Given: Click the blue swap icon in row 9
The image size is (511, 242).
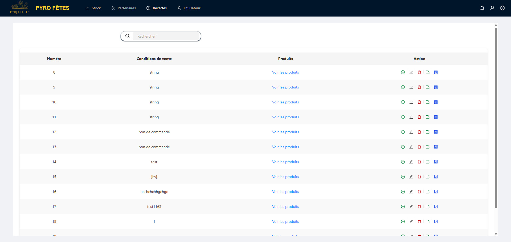Looking at the screenshot, I should coord(436,87).
